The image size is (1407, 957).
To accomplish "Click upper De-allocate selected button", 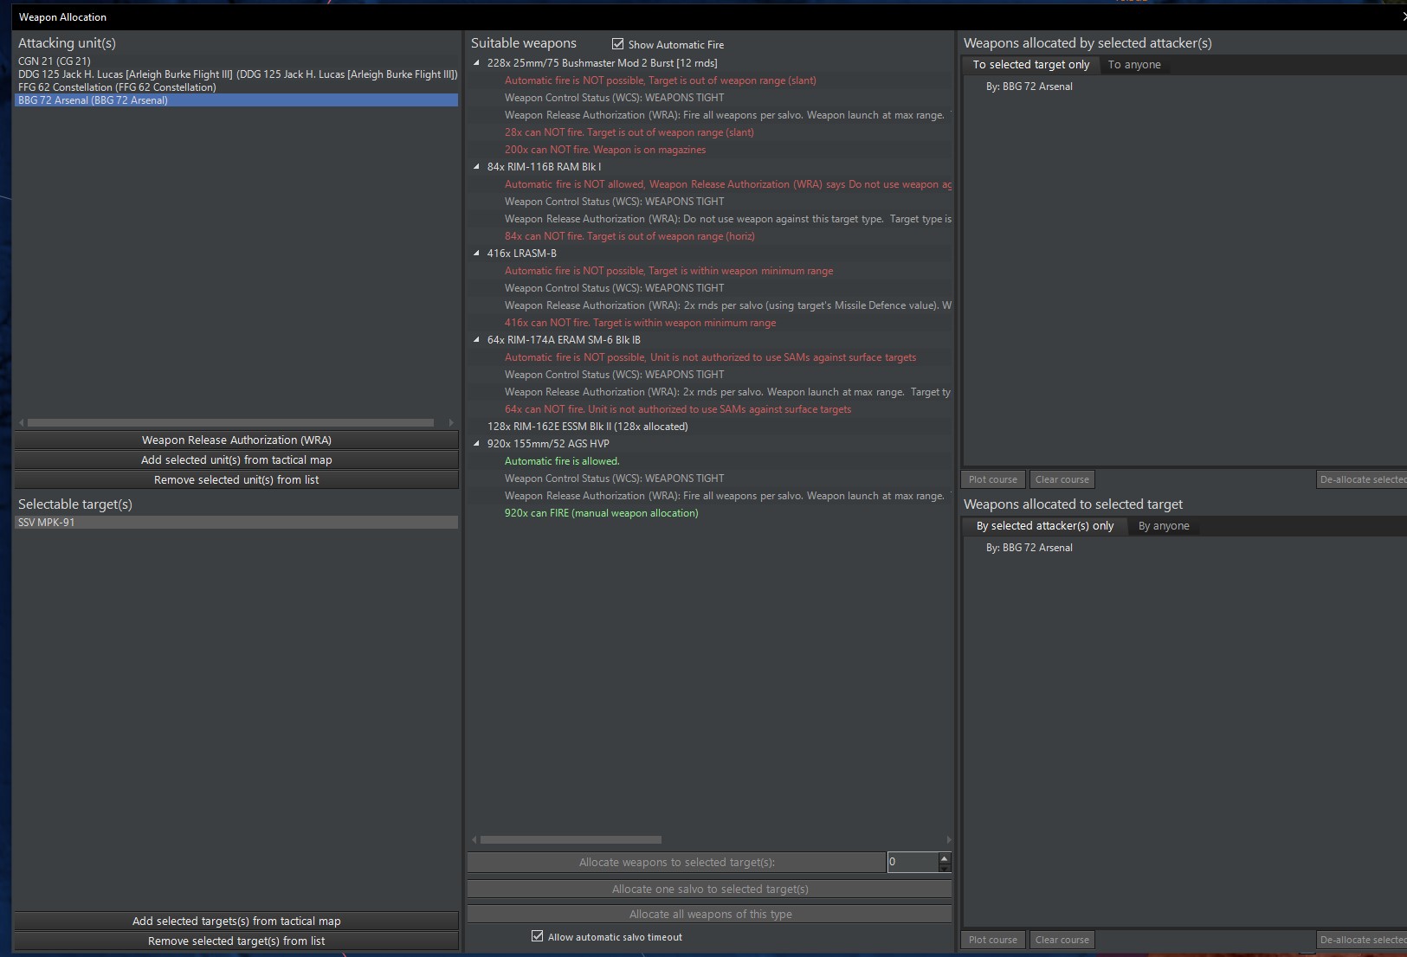I will point(1362,479).
